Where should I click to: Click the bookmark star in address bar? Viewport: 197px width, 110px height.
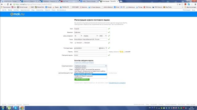click(182, 4)
